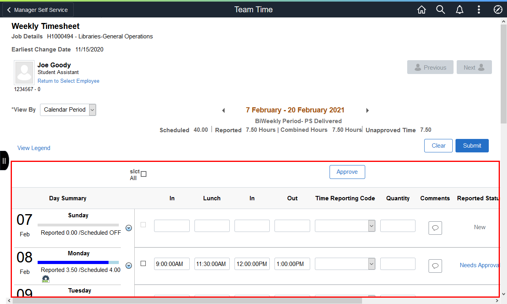Click Sunday's gray reported hours bar
The image size is (507, 304).
pyautogui.click(x=78, y=225)
